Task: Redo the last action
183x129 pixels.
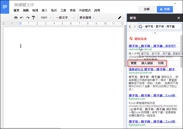Action: pyautogui.click(x=28, y=18)
